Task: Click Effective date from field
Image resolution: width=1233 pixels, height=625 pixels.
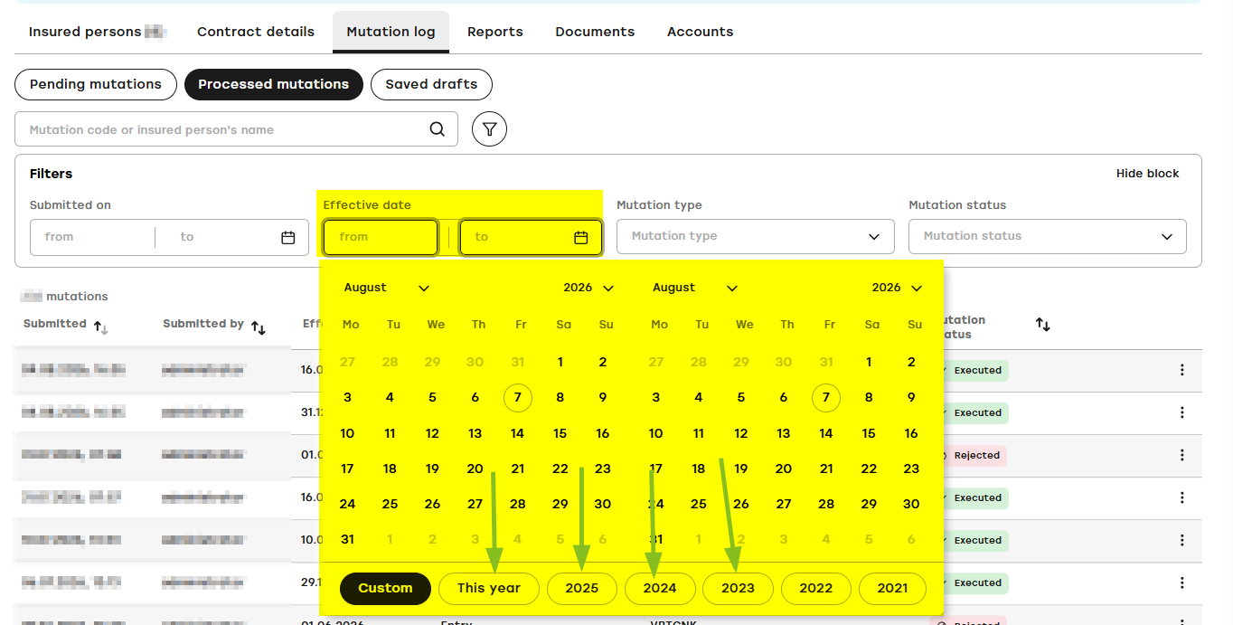Action: [x=381, y=237]
